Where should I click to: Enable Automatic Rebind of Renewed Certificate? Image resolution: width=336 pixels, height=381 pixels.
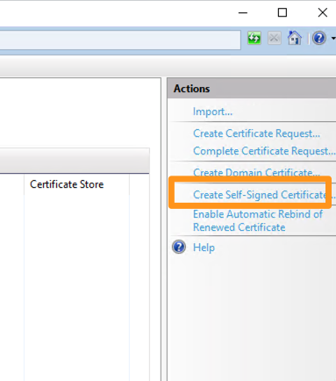pos(258,220)
